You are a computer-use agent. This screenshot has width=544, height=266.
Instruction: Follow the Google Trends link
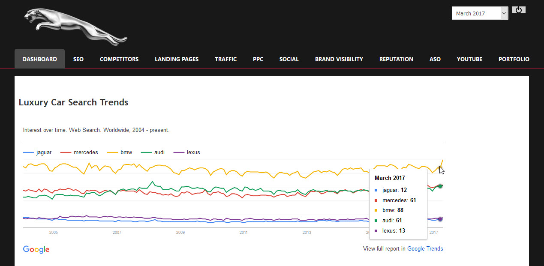[x=425, y=248]
